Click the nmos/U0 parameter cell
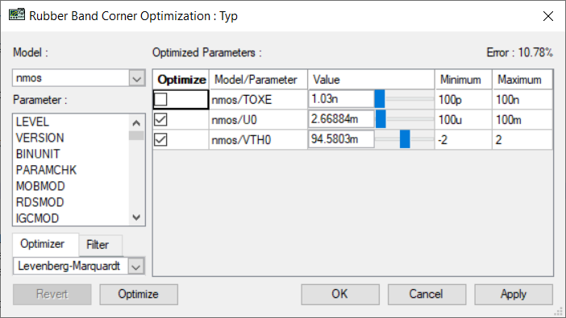Screen dimensions: 566x318 click(x=259, y=120)
